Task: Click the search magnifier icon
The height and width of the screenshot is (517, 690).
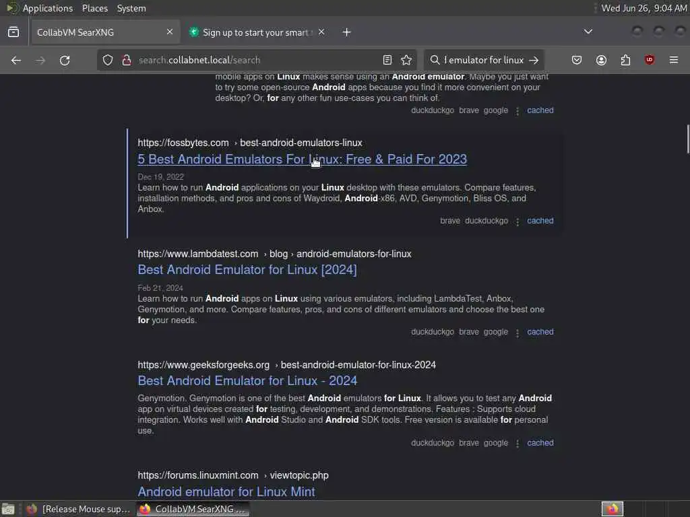Action: [x=435, y=60]
